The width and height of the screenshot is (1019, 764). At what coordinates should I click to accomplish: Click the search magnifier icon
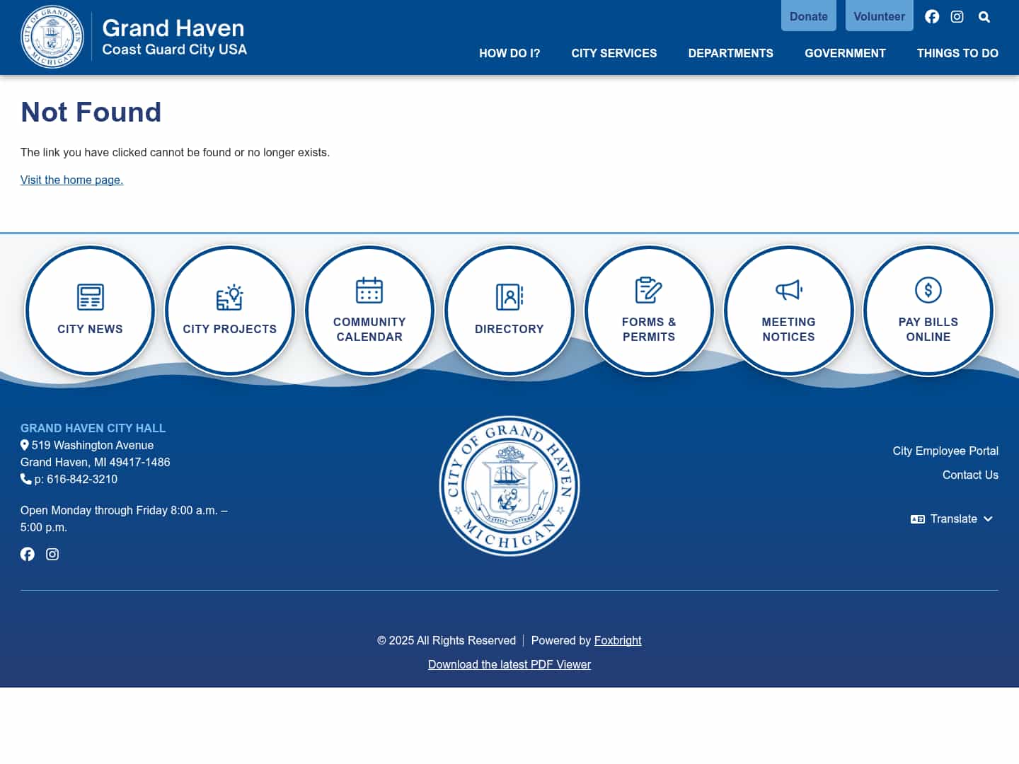tap(984, 16)
